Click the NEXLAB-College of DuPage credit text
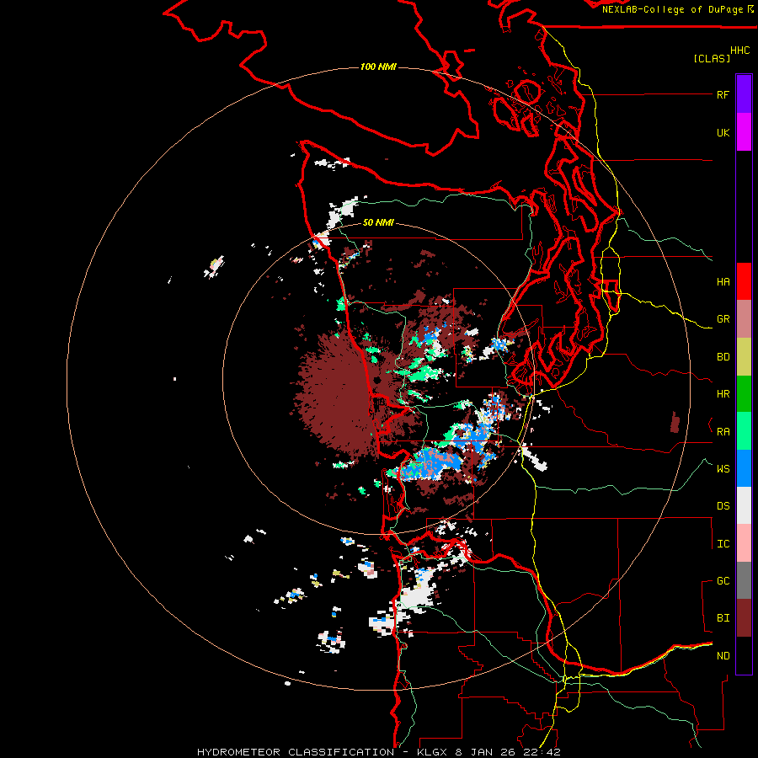 [672, 9]
